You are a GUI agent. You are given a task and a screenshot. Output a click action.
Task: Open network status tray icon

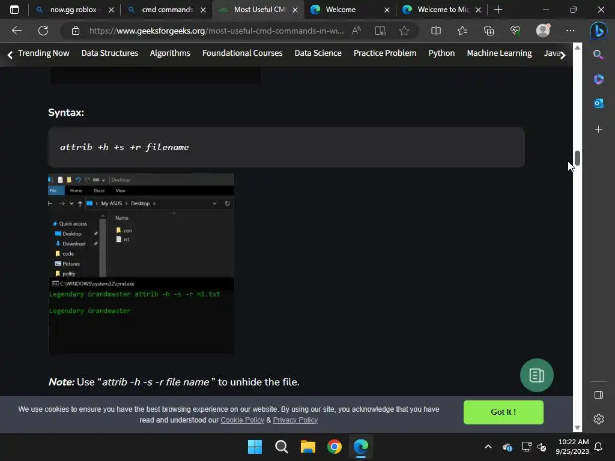526,447
